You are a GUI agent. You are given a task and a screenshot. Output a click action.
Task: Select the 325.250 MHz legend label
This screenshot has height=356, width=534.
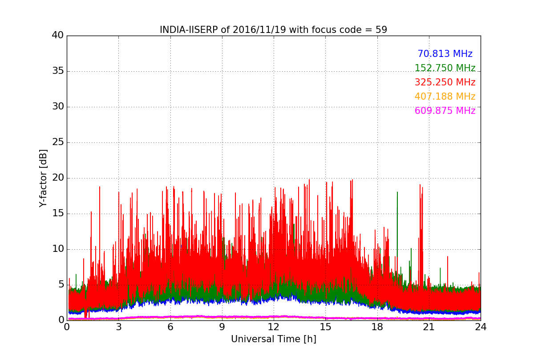point(445,82)
